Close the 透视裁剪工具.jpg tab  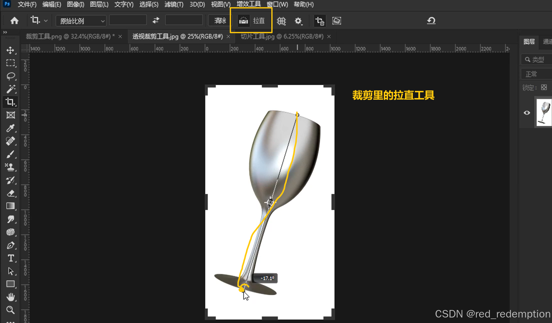(228, 37)
